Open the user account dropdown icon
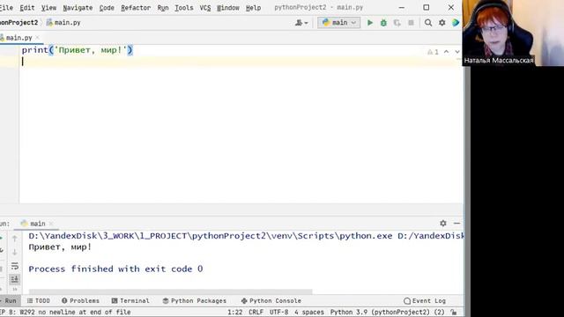 pos(301,23)
